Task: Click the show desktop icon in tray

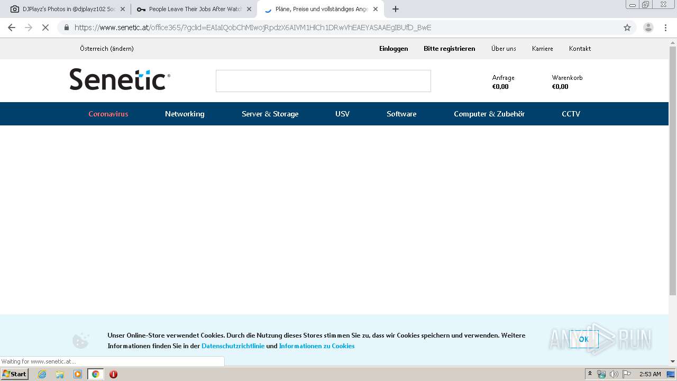Action: tap(671, 374)
